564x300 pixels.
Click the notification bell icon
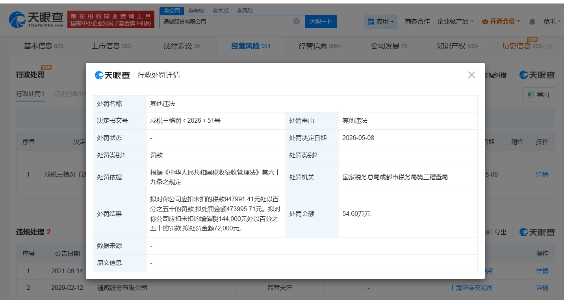tap(532, 21)
